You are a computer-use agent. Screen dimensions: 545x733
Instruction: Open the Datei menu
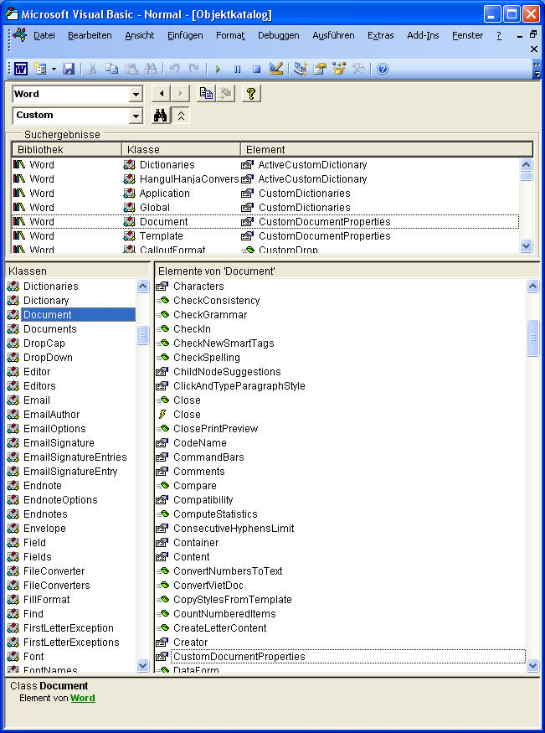click(44, 35)
